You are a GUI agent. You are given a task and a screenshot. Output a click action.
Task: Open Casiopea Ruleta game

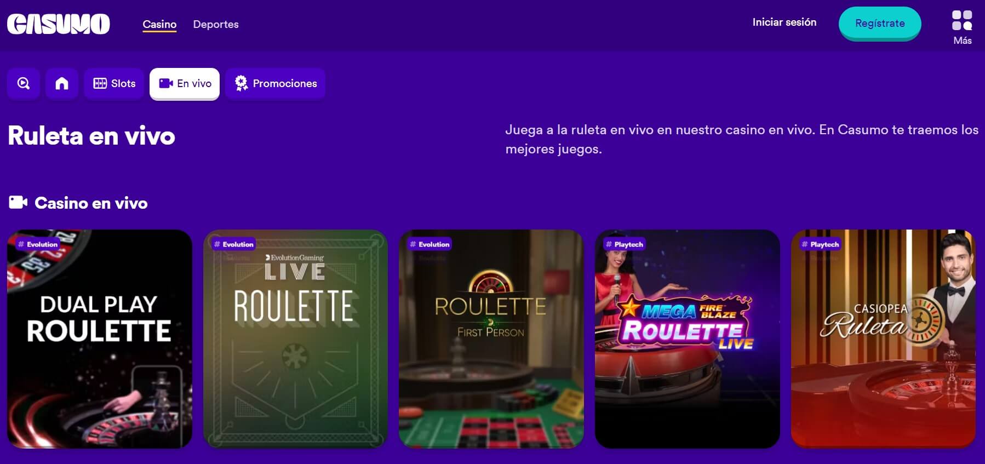click(x=883, y=339)
